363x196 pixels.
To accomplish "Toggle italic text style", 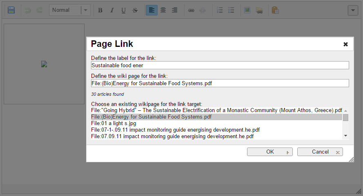I will pyautogui.click(x=112, y=10).
